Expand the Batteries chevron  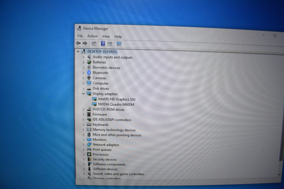(x=83, y=62)
